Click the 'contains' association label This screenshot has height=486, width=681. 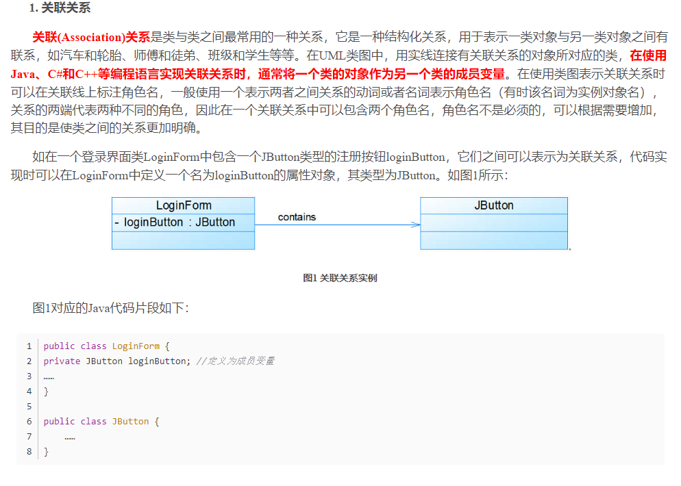point(297,217)
